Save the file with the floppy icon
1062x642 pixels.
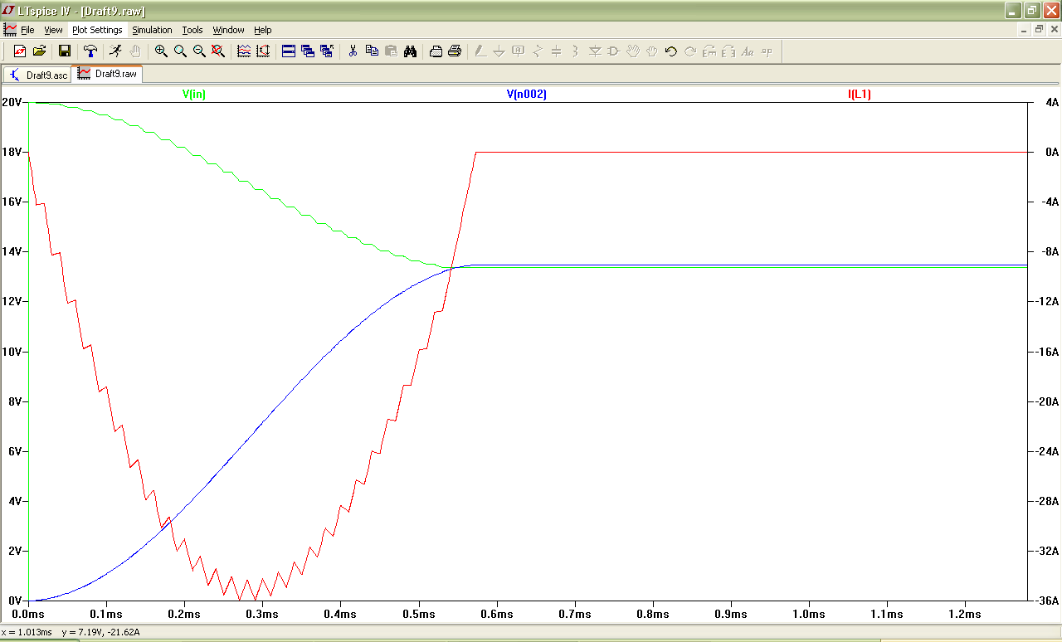pyautogui.click(x=65, y=51)
